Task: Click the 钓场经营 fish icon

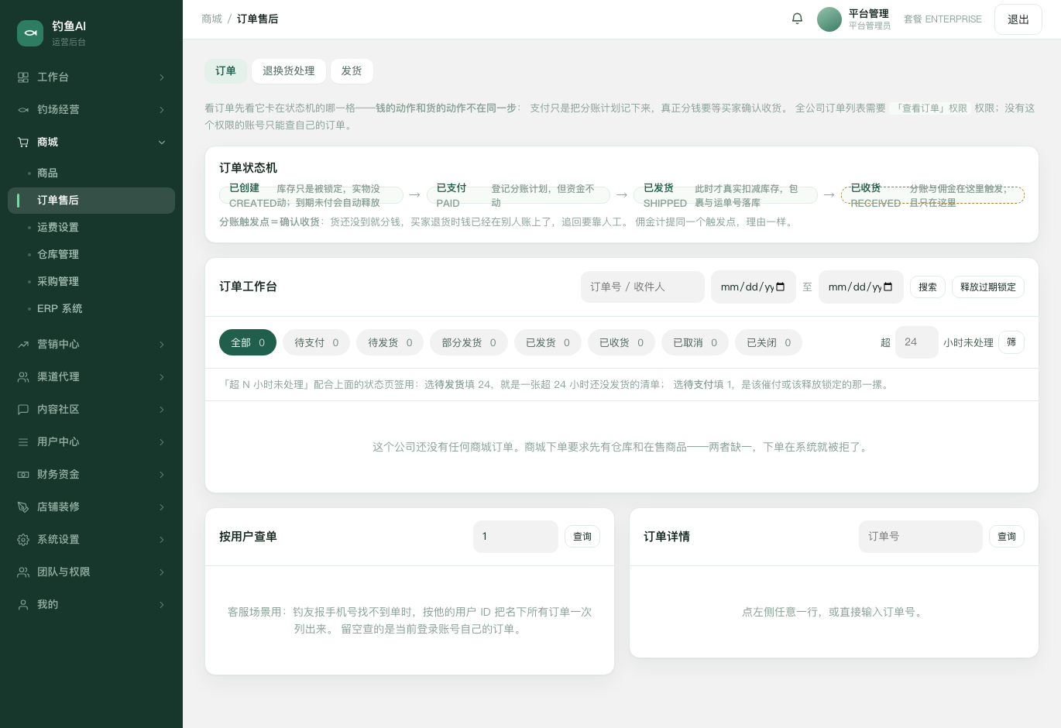Action: point(23,110)
